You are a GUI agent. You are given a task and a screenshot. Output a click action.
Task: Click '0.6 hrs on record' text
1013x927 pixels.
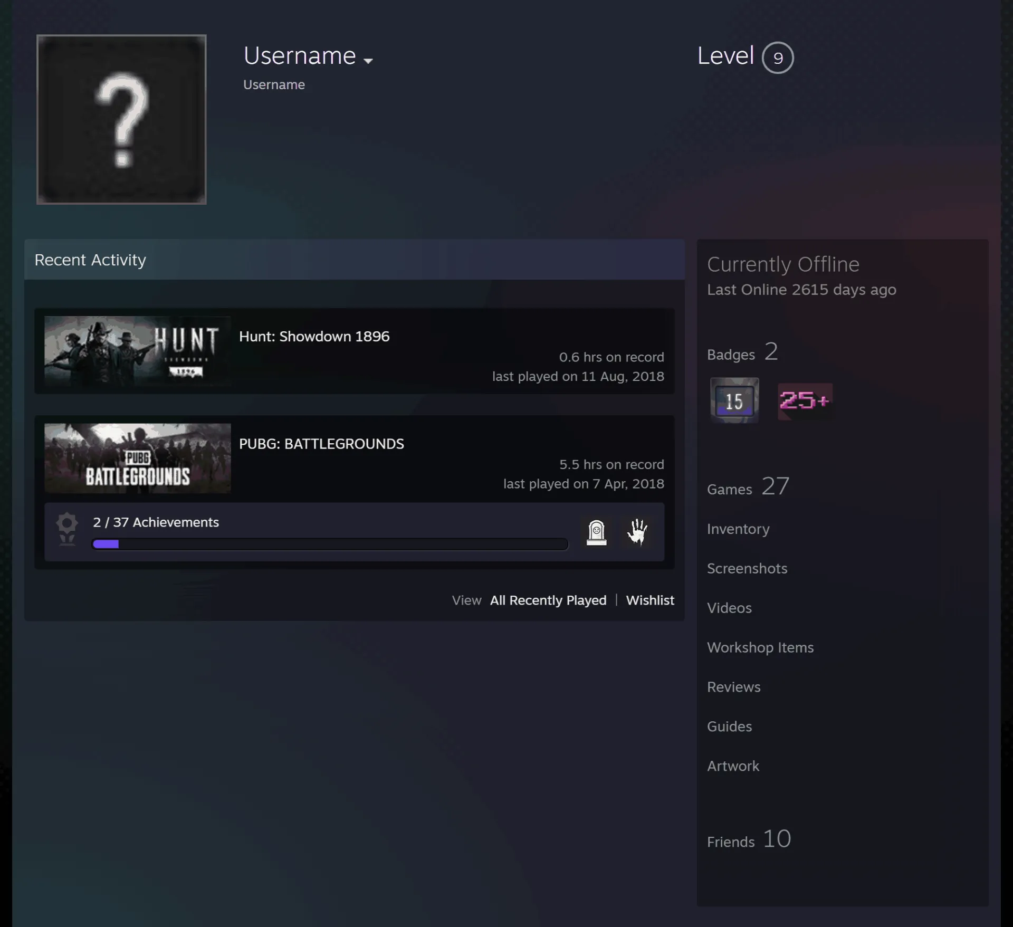coord(611,357)
